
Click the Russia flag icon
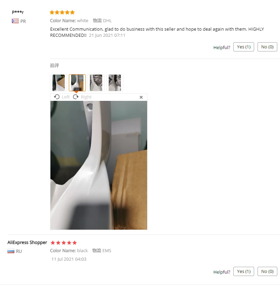click(11, 251)
